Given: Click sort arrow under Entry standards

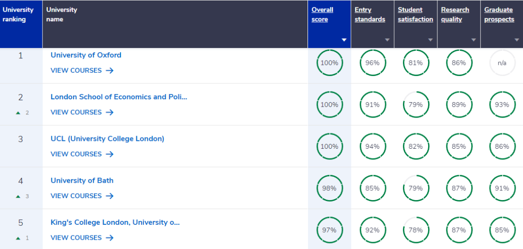Looking at the screenshot, I should click(387, 40).
